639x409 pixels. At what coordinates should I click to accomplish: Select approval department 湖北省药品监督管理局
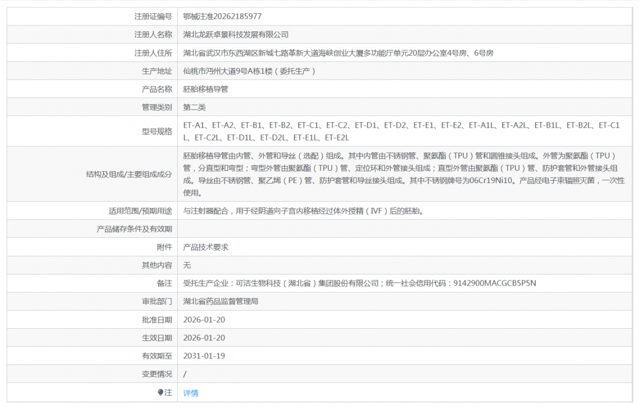(x=221, y=301)
